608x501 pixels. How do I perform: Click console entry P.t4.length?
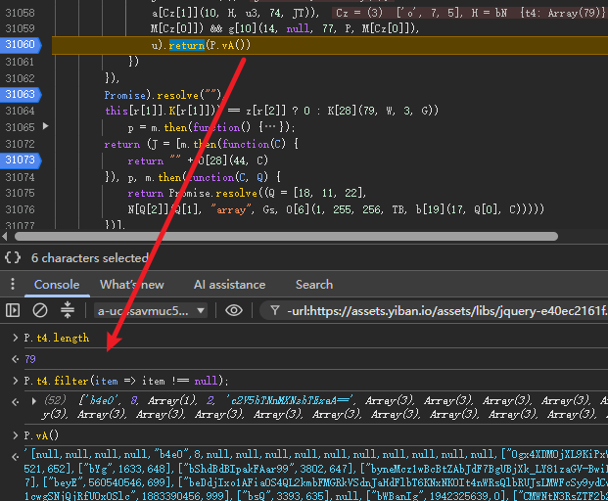(57, 338)
